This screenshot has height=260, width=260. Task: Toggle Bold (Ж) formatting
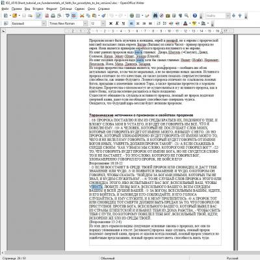[x=110, y=23]
